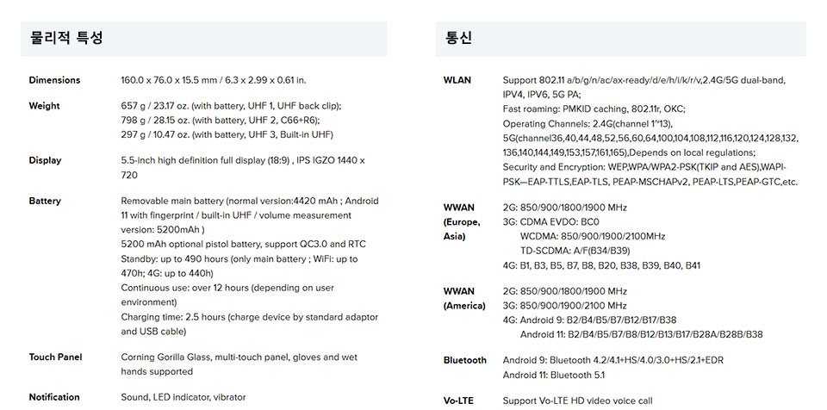Select the Touch Panel label
This screenshot has width=827, height=410.
coord(55,357)
